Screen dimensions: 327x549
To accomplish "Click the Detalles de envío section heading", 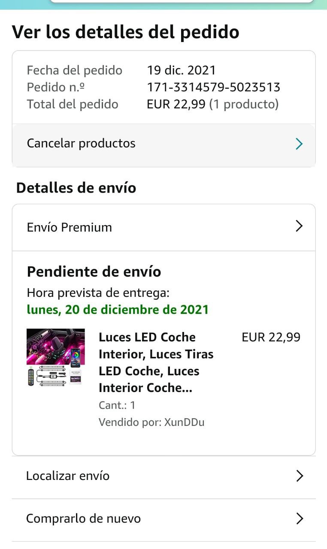I will point(76,188).
